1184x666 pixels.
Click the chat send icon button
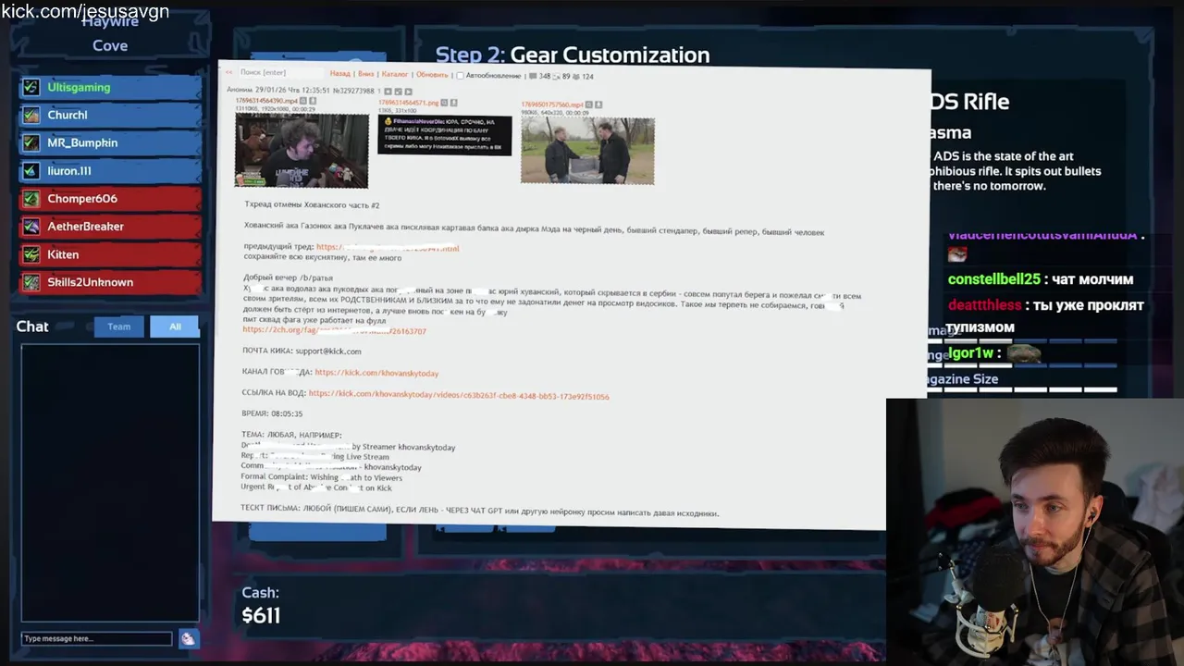[x=188, y=638]
